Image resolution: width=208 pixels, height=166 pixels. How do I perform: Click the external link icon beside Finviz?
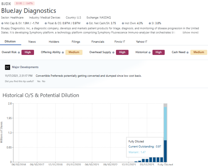(124, 41)
